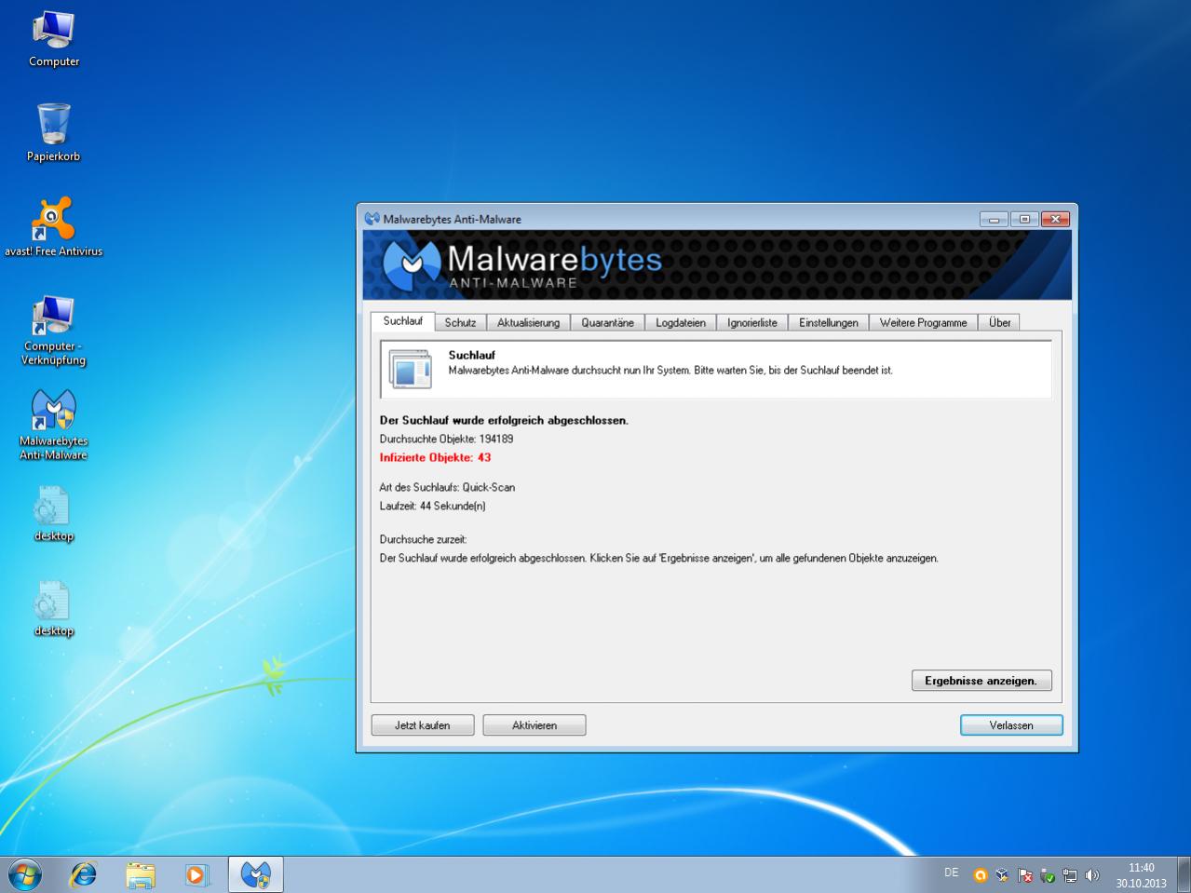This screenshot has height=893, width=1191.
Task: Open the Logdateien tab
Action: (x=681, y=322)
